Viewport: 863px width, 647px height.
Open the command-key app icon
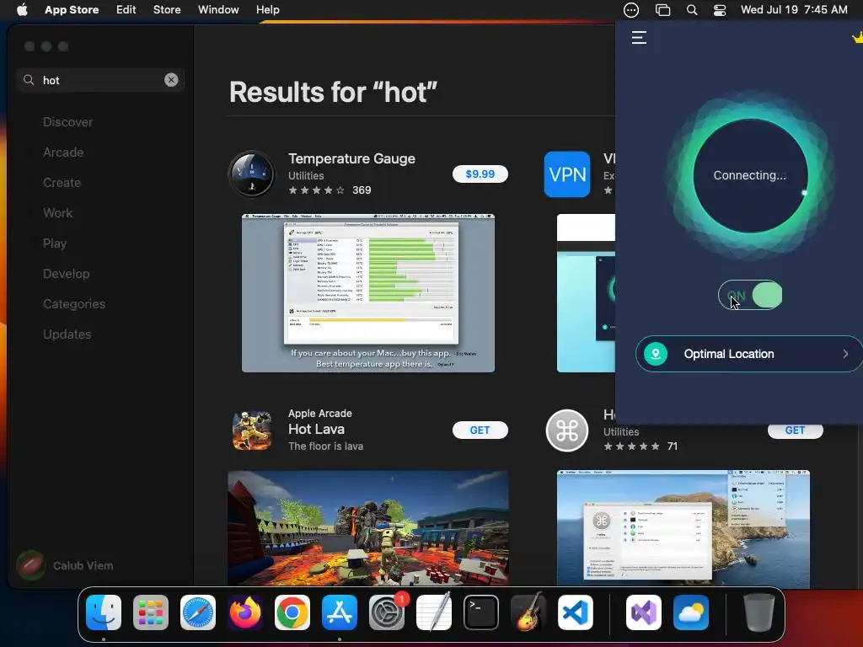[x=567, y=430]
